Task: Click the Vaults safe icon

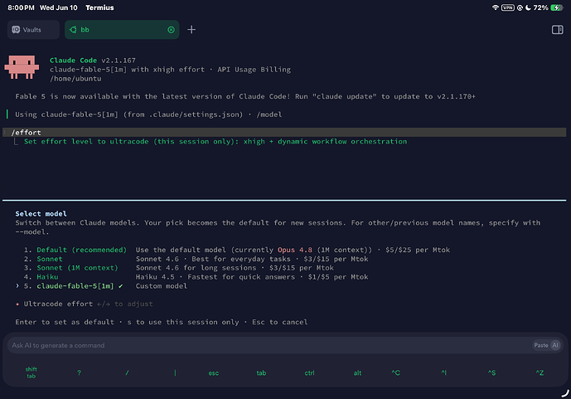Action: coord(16,30)
